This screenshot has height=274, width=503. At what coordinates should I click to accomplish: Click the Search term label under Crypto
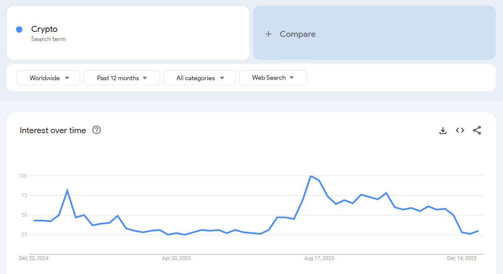coord(48,39)
